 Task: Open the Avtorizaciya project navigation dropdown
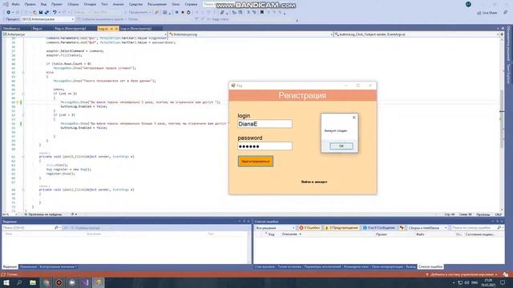coord(85,34)
